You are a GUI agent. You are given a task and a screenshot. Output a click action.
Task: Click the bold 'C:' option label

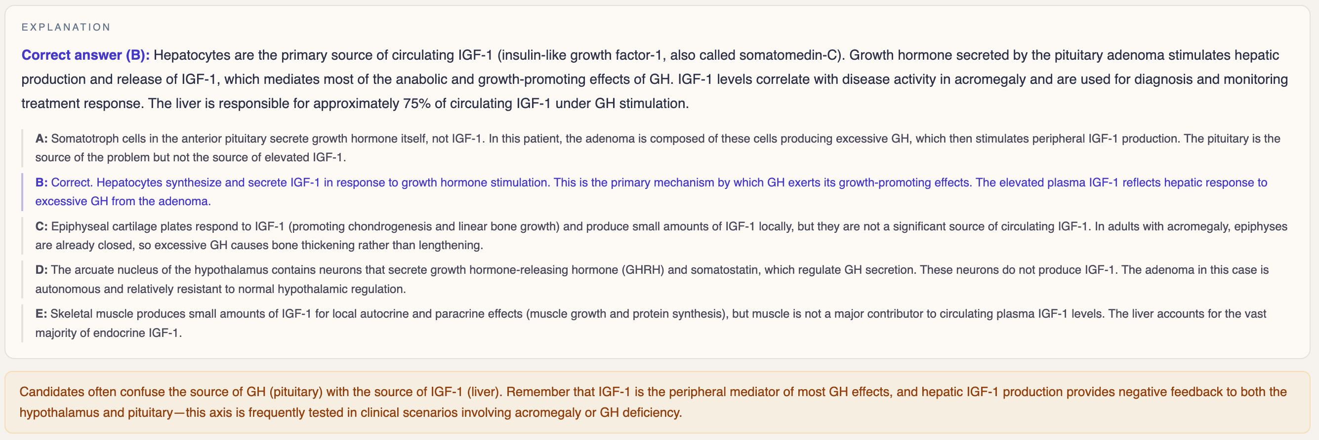tap(41, 226)
